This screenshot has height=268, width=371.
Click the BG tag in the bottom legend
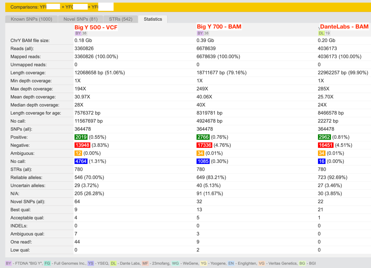coord(302,263)
